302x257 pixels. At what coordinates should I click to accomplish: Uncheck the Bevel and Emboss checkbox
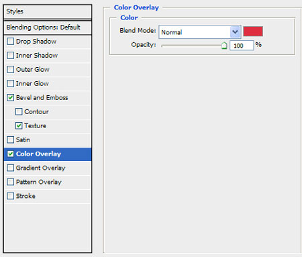point(10,98)
